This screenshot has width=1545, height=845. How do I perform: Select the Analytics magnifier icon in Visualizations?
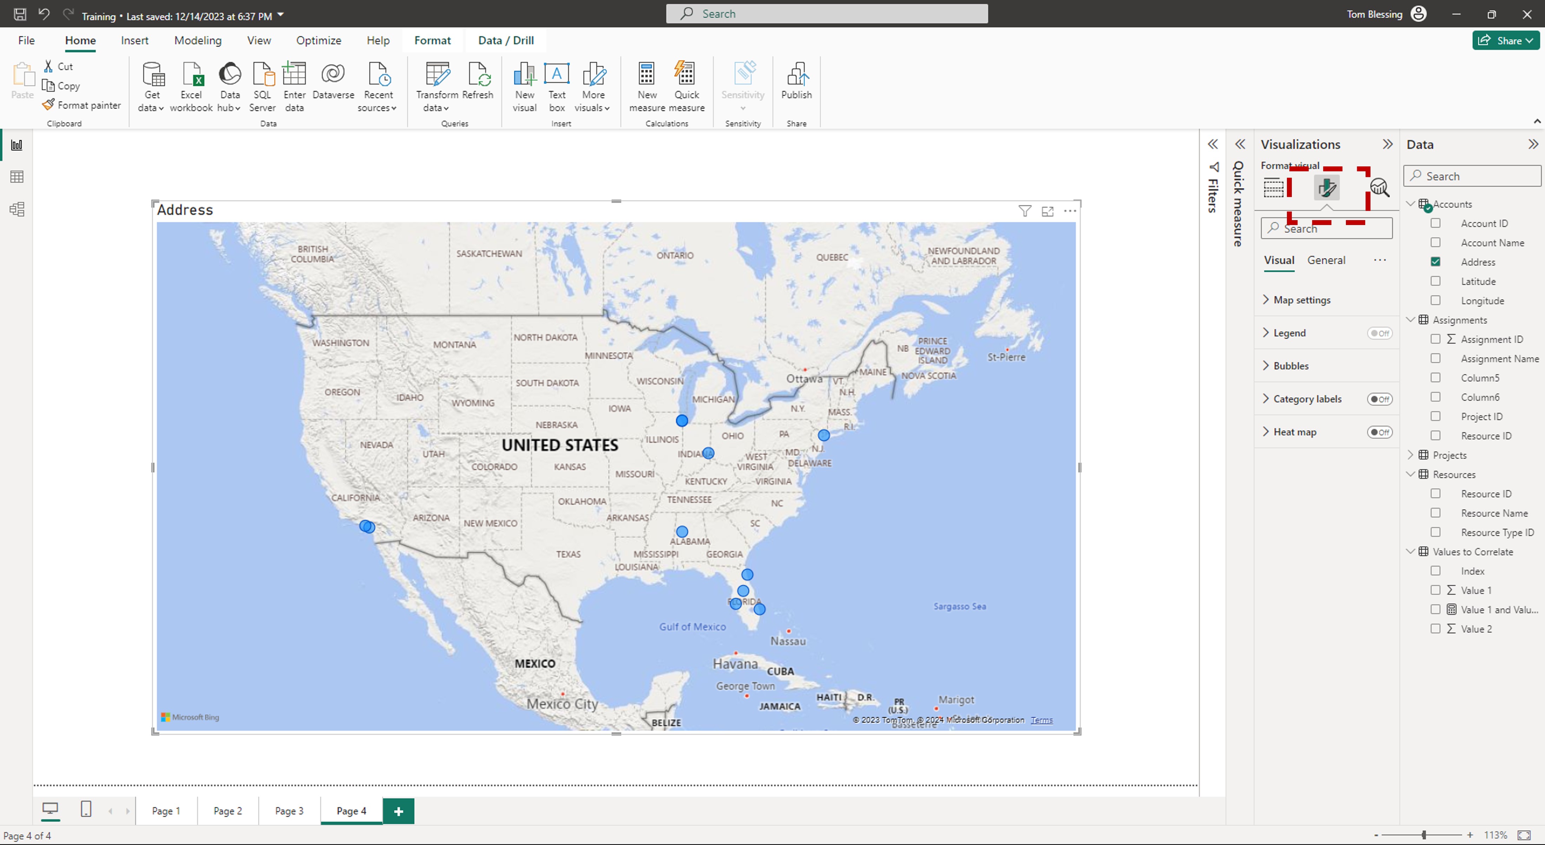[1380, 188]
